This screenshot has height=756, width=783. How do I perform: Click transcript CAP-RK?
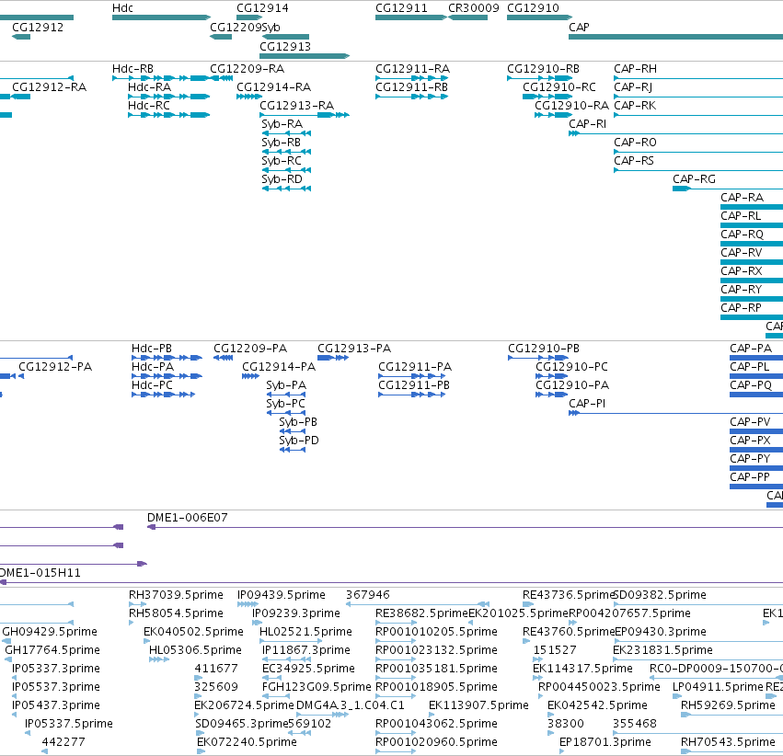(x=698, y=115)
